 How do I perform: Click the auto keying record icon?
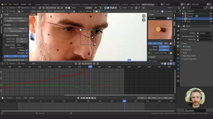point(78,98)
